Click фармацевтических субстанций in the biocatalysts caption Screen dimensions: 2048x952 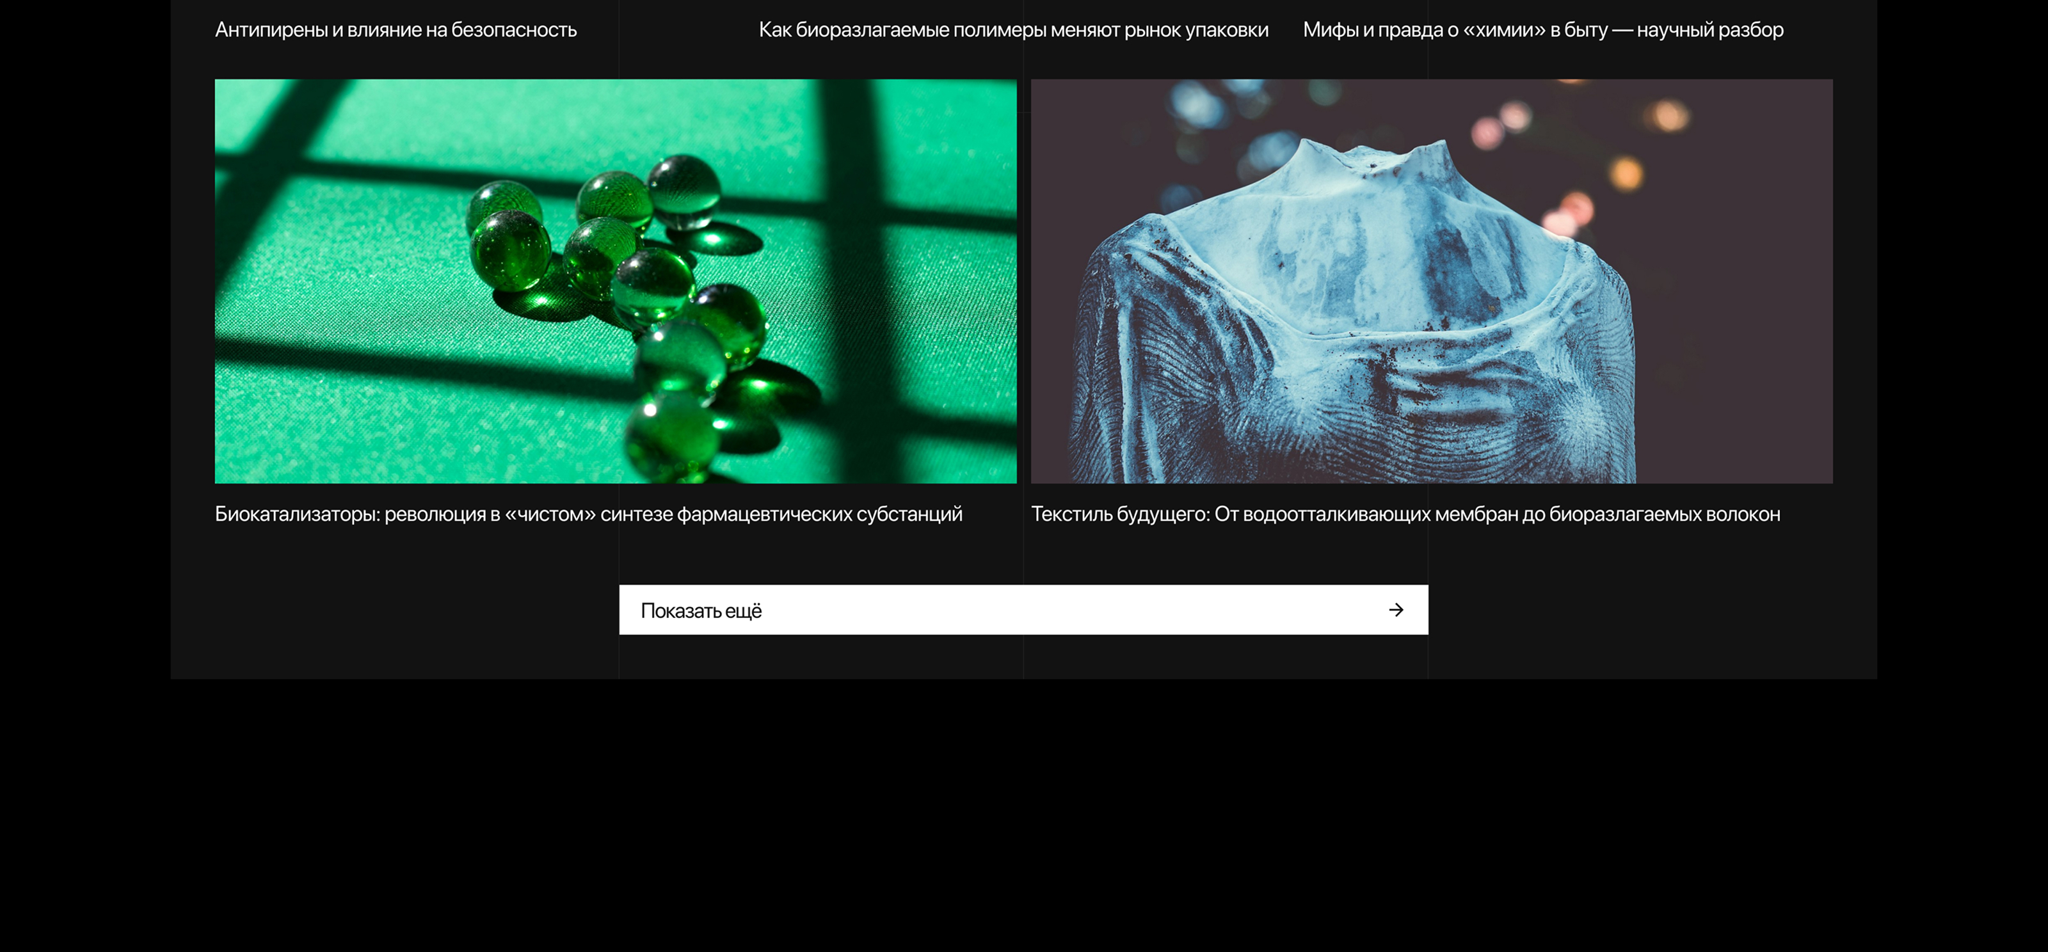click(x=820, y=514)
